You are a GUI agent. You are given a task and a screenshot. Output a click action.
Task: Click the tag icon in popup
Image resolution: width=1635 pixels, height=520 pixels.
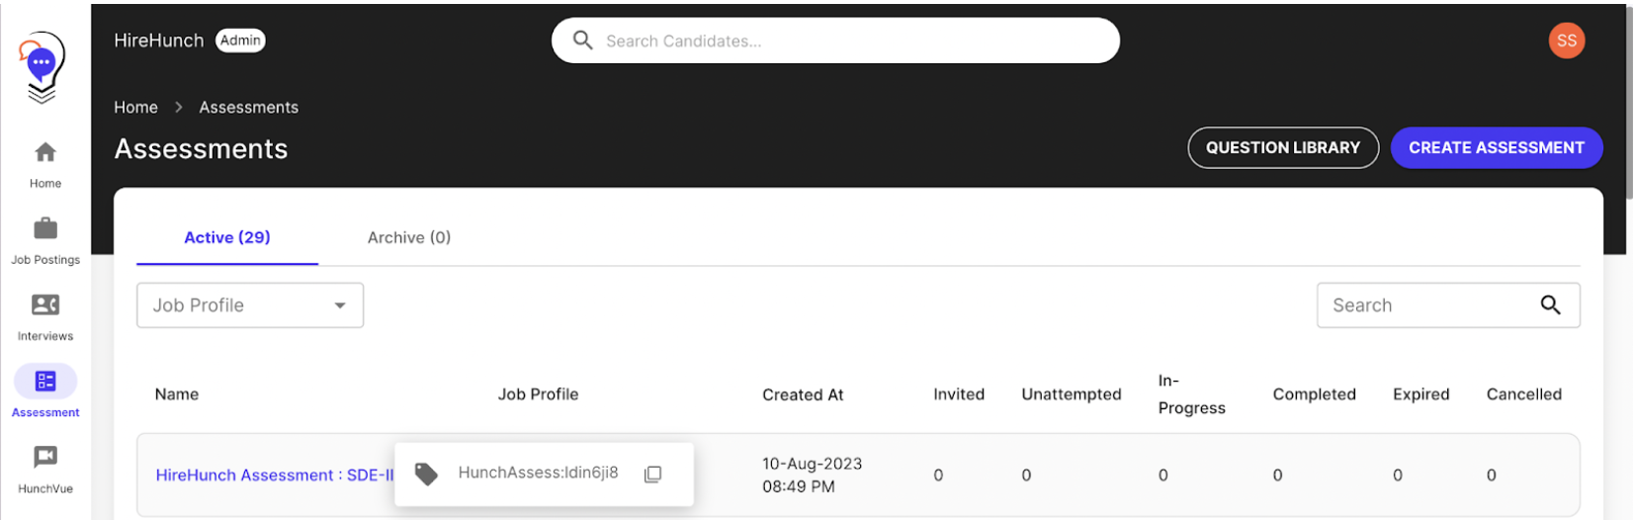click(426, 475)
